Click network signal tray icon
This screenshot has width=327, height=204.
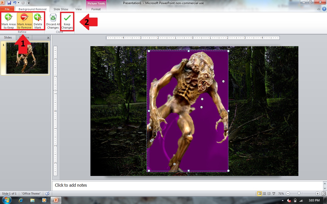point(301,200)
